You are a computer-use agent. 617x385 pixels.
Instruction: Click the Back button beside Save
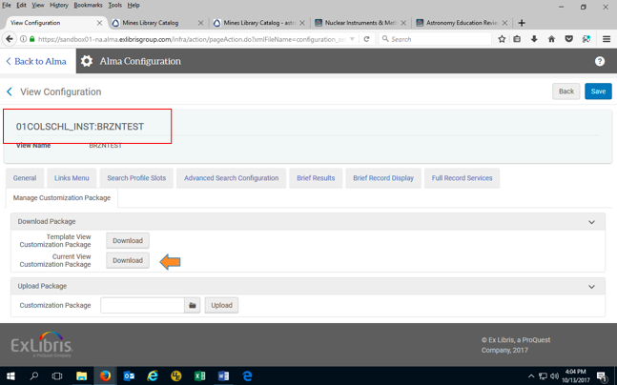tap(566, 91)
